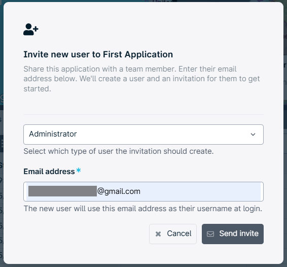Click the empty space after the email text
Viewport: 287px width, 267px height.
(200, 191)
